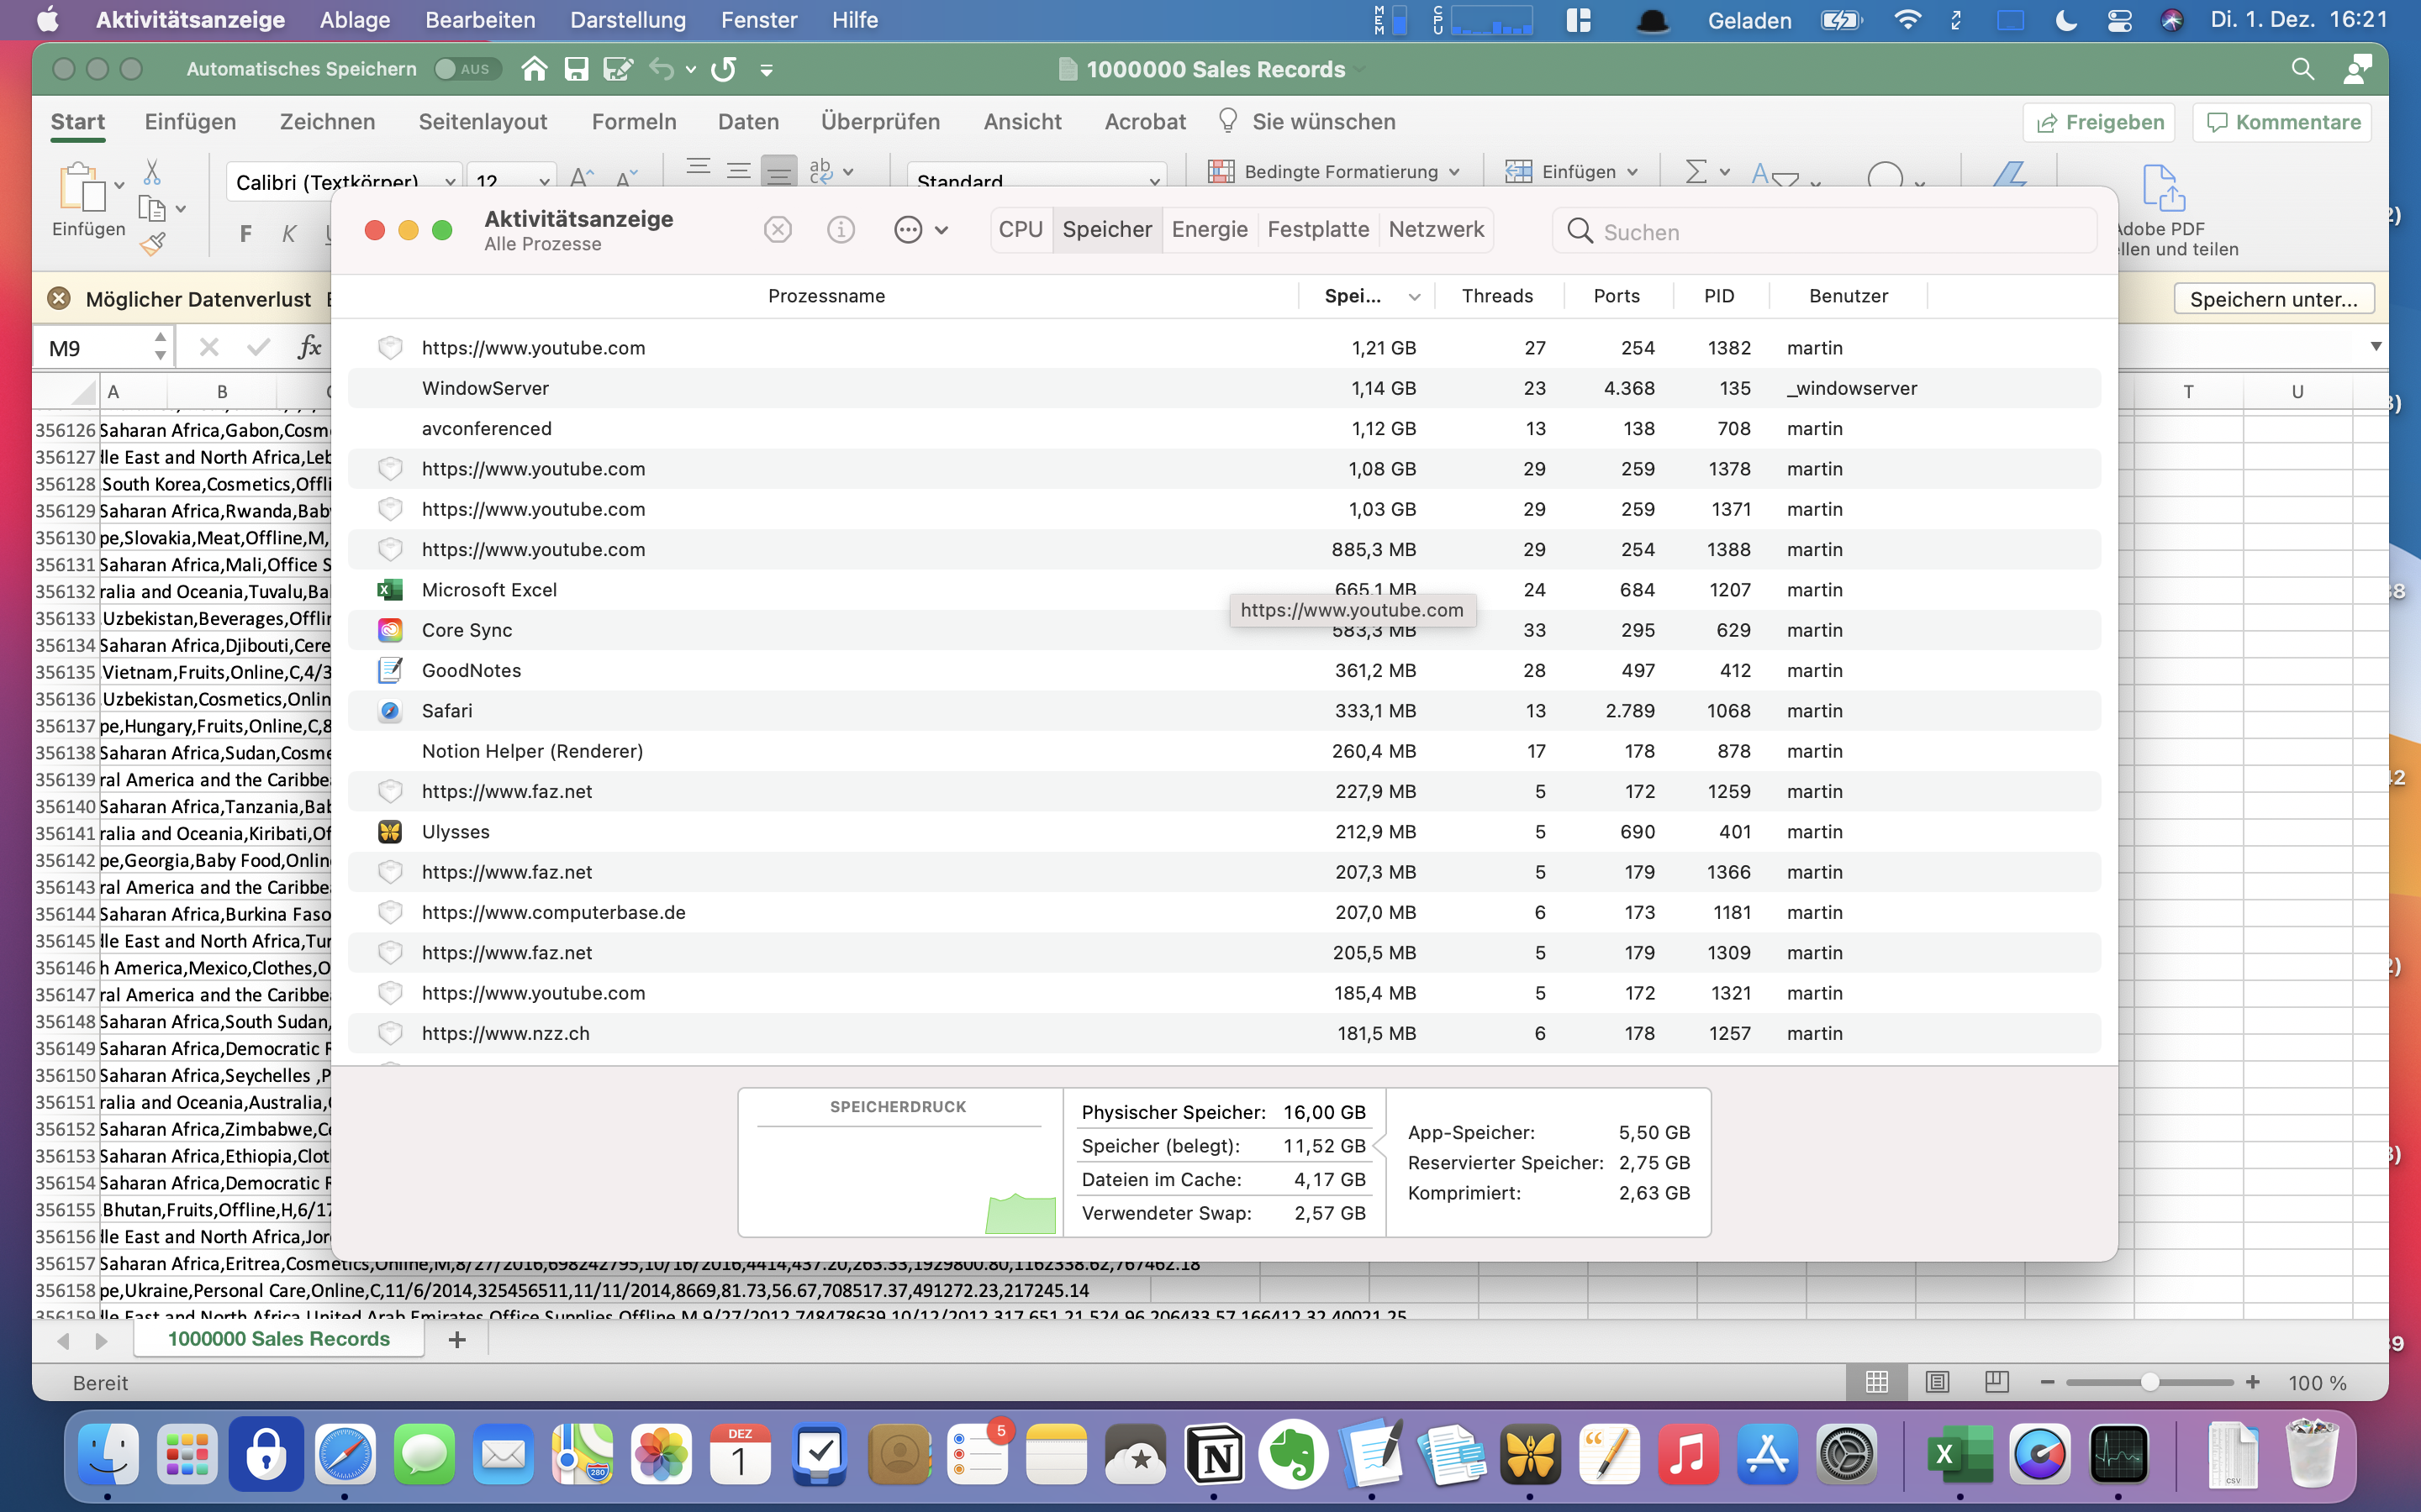2421x1512 pixels.
Task: Click Excel search magnifier icon
Action: click(x=2302, y=69)
